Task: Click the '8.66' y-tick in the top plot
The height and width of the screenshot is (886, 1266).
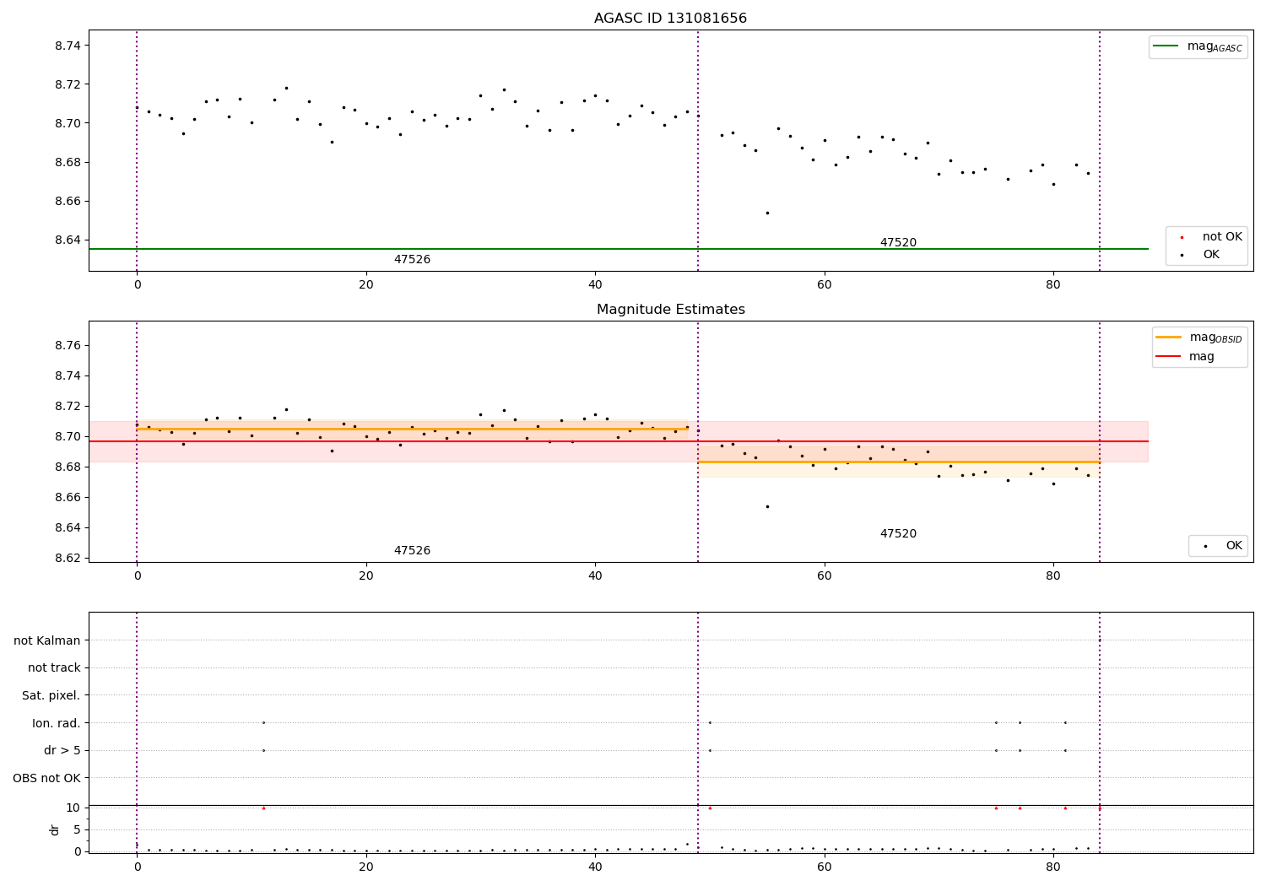Action: click(68, 201)
